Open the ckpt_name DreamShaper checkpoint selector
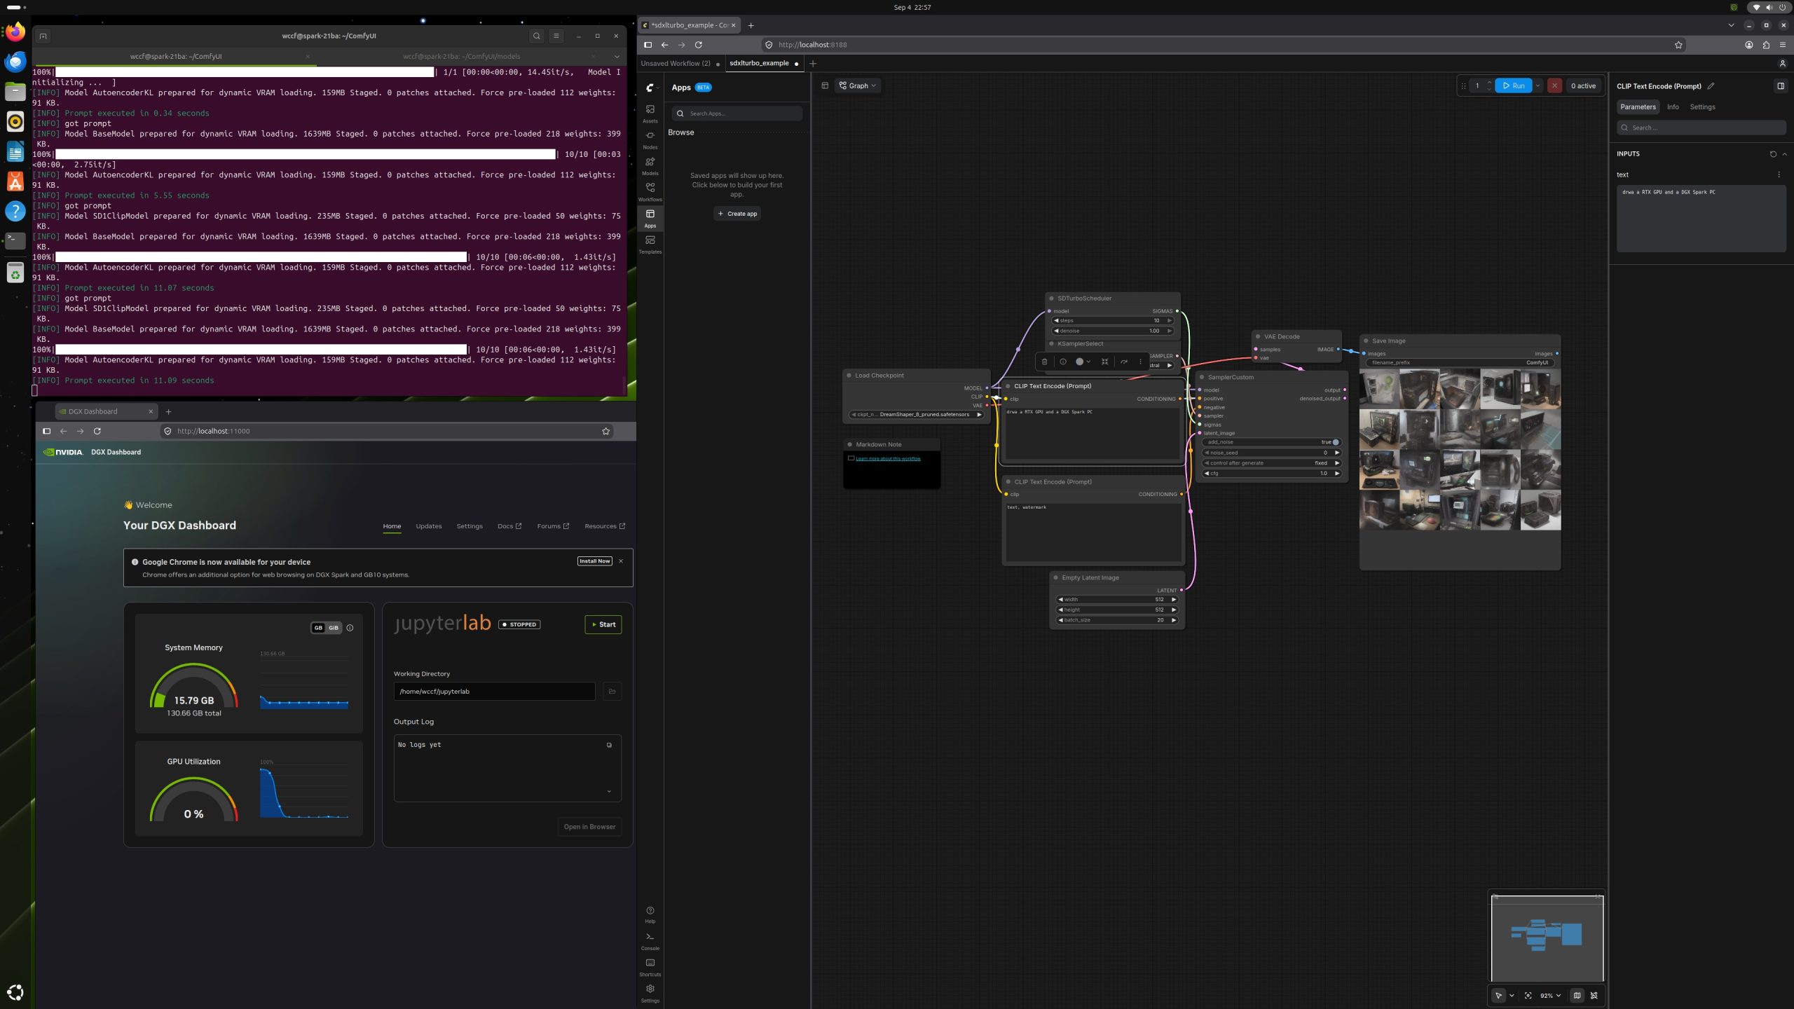Image resolution: width=1794 pixels, height=1009 pixels. coord(917,414)
